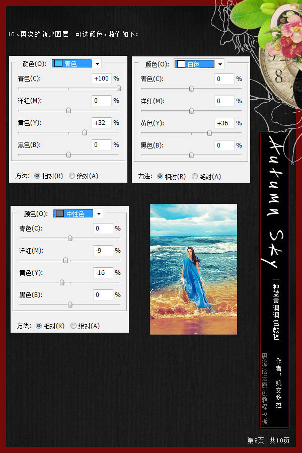Focus the -9 洋红 value field
302x453 pixels.
(103, 251)
